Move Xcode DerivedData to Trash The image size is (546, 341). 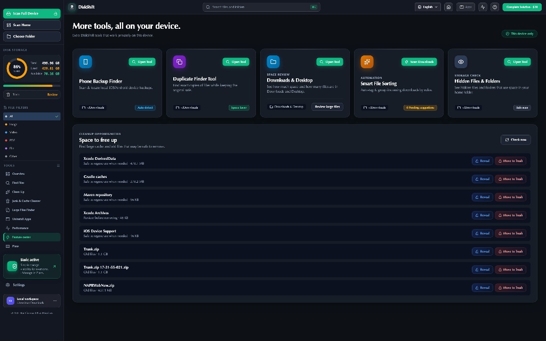click(x=510, y=161)
